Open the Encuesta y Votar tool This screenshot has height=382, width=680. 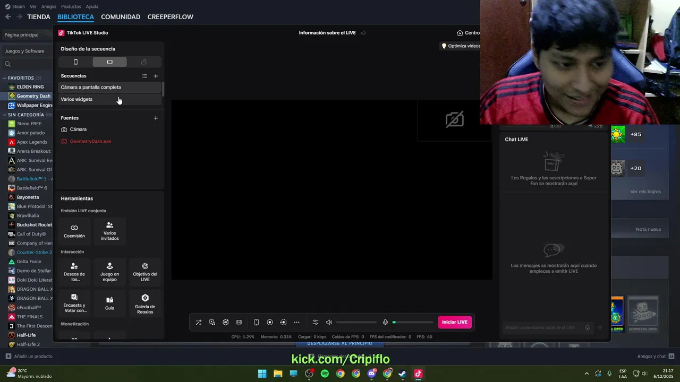pos(74,303)
